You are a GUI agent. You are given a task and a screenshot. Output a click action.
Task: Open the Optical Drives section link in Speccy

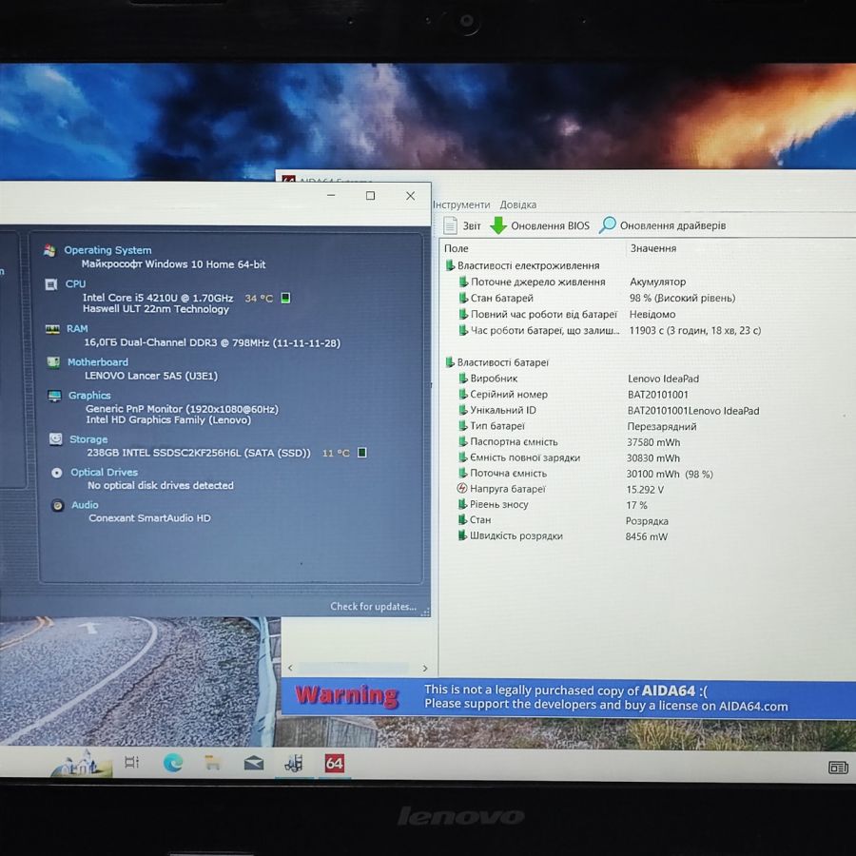[x=105, y=472]
